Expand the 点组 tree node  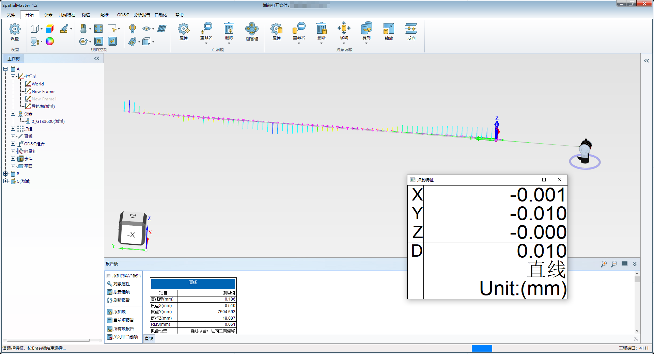[13, 129]
